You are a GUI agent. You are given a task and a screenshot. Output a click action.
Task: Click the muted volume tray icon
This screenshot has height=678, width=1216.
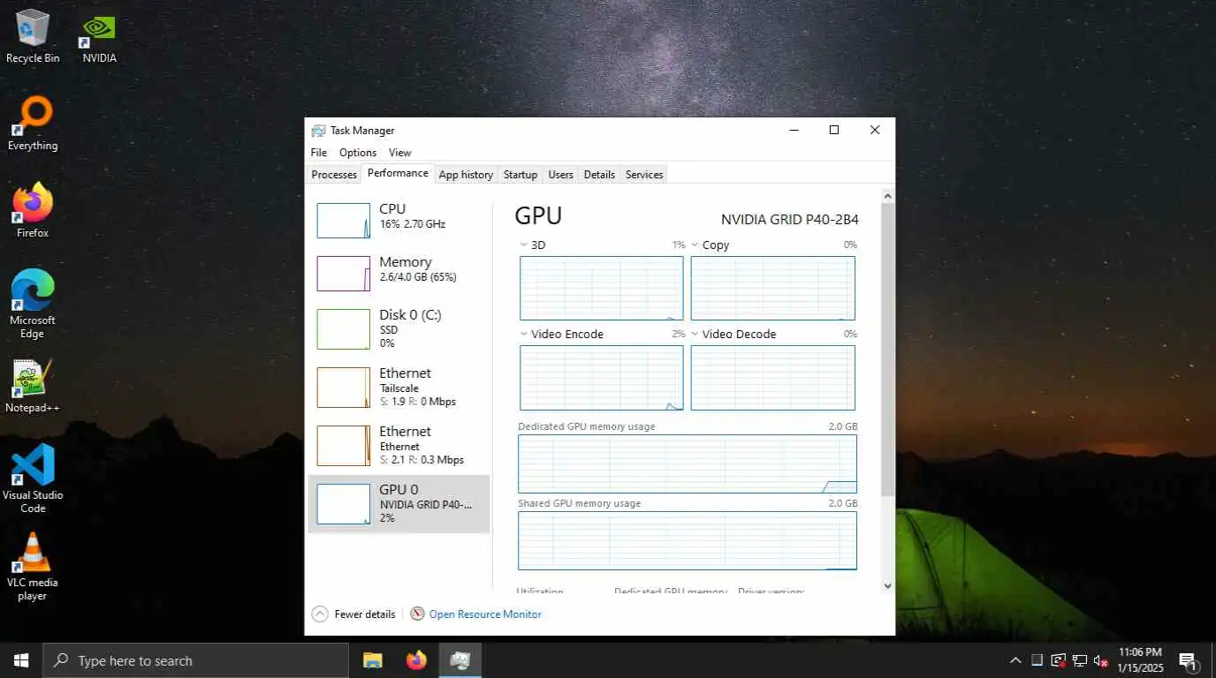tap(1101, 660)
